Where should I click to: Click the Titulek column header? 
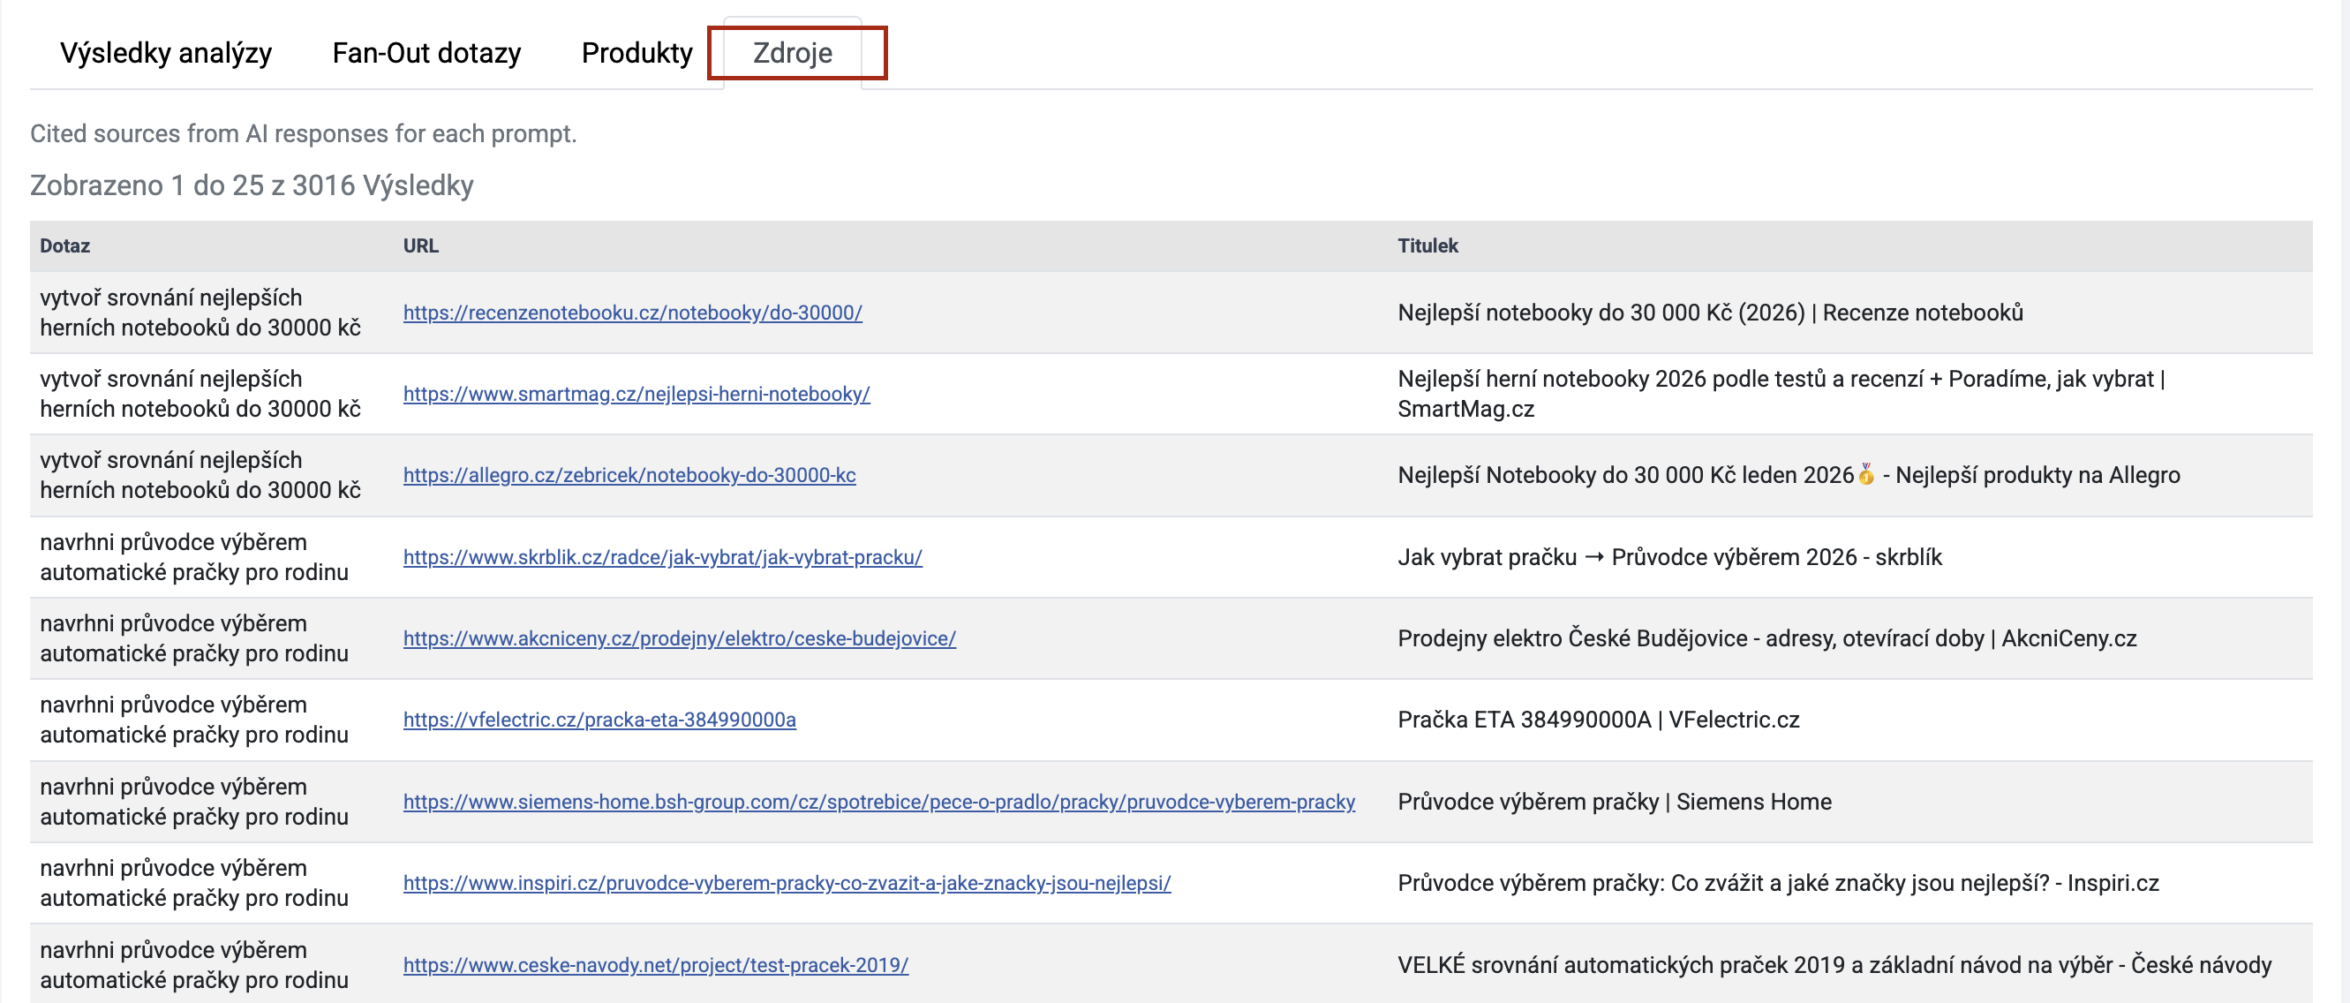pyautogui.click(x=1427, y=246)
